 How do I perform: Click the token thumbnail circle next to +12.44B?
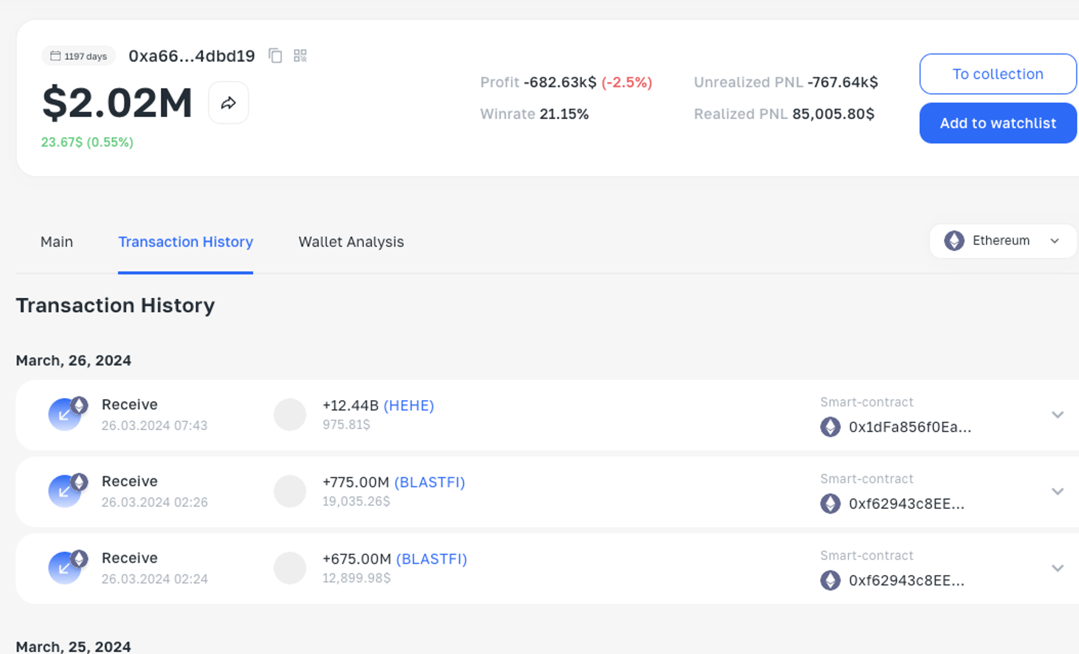[289, 415]
